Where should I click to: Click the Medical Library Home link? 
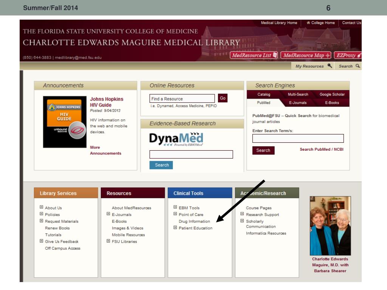coord(279,23)
